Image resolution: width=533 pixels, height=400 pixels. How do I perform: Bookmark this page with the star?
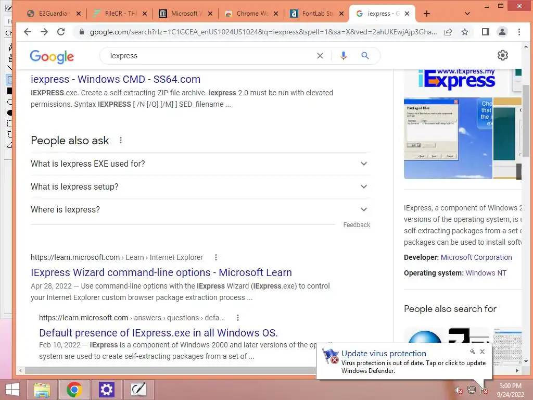[x=465, y=32]
